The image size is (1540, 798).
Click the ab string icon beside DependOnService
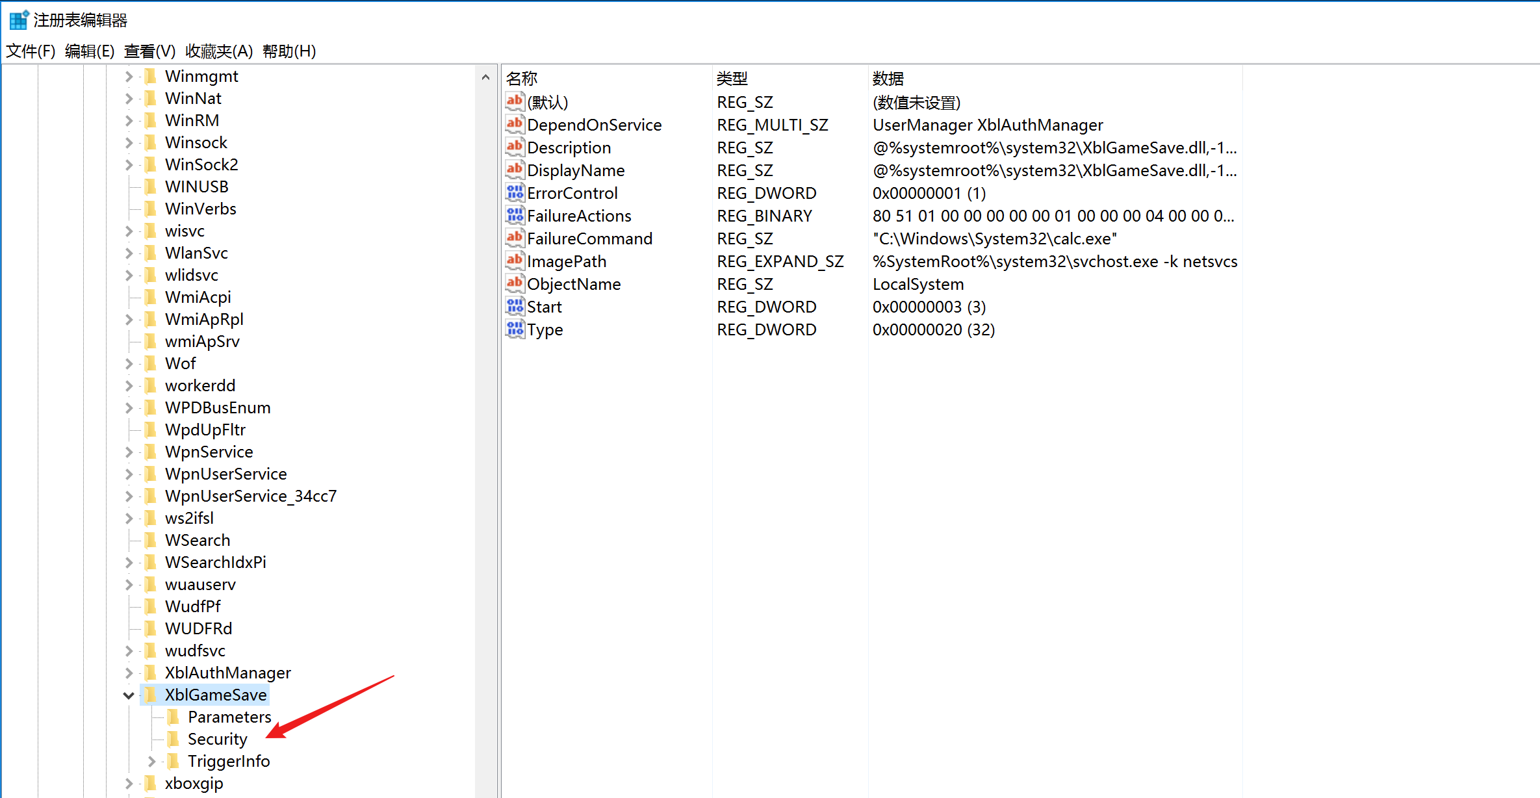coord(515,124)
